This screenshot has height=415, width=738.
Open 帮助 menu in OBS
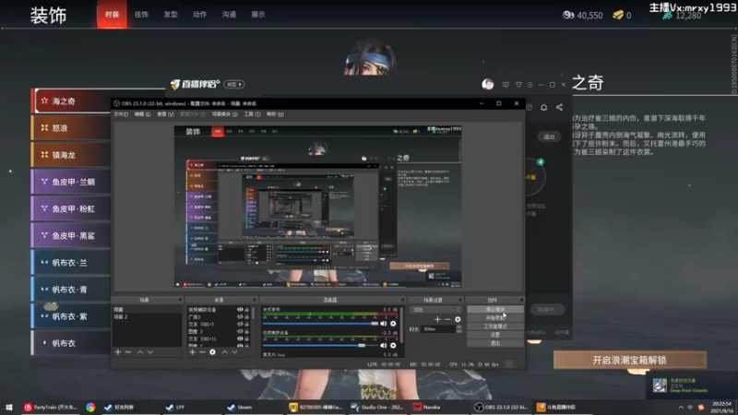tap(275, 114)
